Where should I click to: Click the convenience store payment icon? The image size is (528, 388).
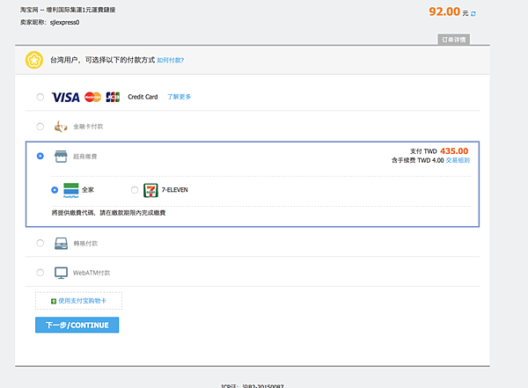(61, 157)
